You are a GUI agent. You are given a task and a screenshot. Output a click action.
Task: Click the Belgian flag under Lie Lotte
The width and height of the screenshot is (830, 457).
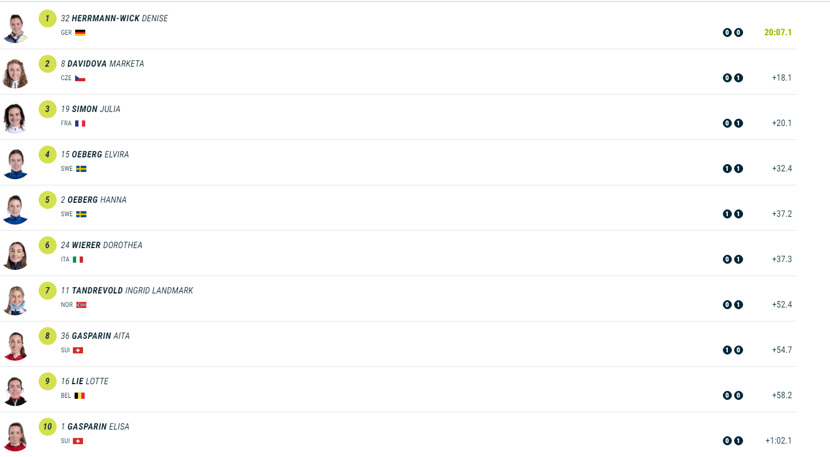[80, 395]
